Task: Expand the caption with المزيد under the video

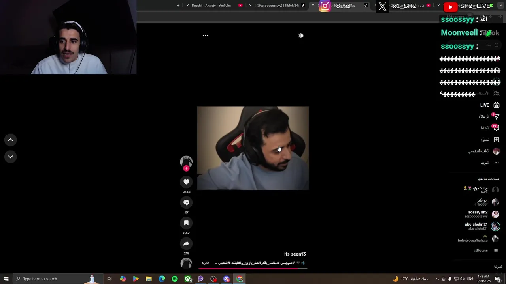Action: [205, 263]
